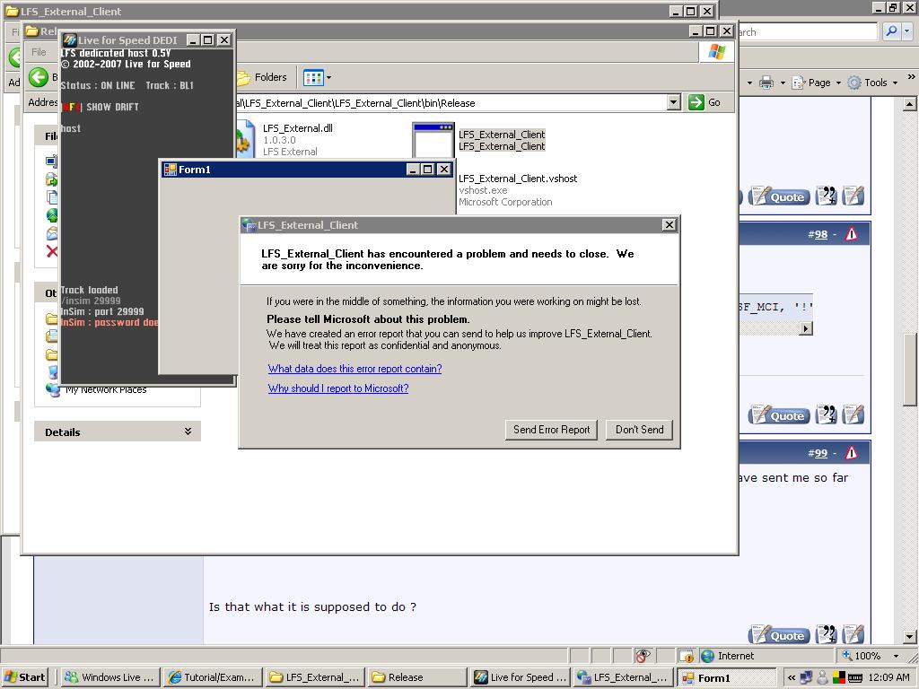Image resolution: width=919 pixels, height=689 pixels.
Task: Click the multi-quote icon above post #99
Action: (827, 414)
